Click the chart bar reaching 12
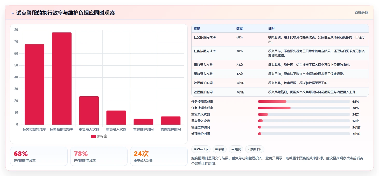Screen dimensions: 379x176 (116, 118)
